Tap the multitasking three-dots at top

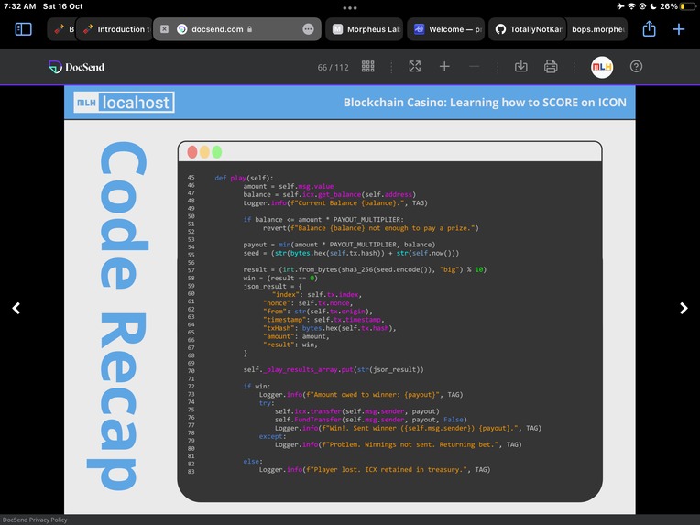350,7
